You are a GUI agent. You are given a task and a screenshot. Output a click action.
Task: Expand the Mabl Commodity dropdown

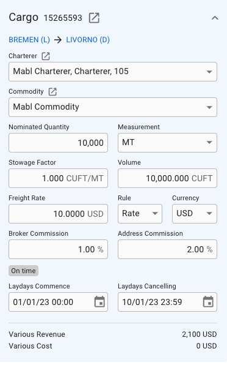(113, 107)
